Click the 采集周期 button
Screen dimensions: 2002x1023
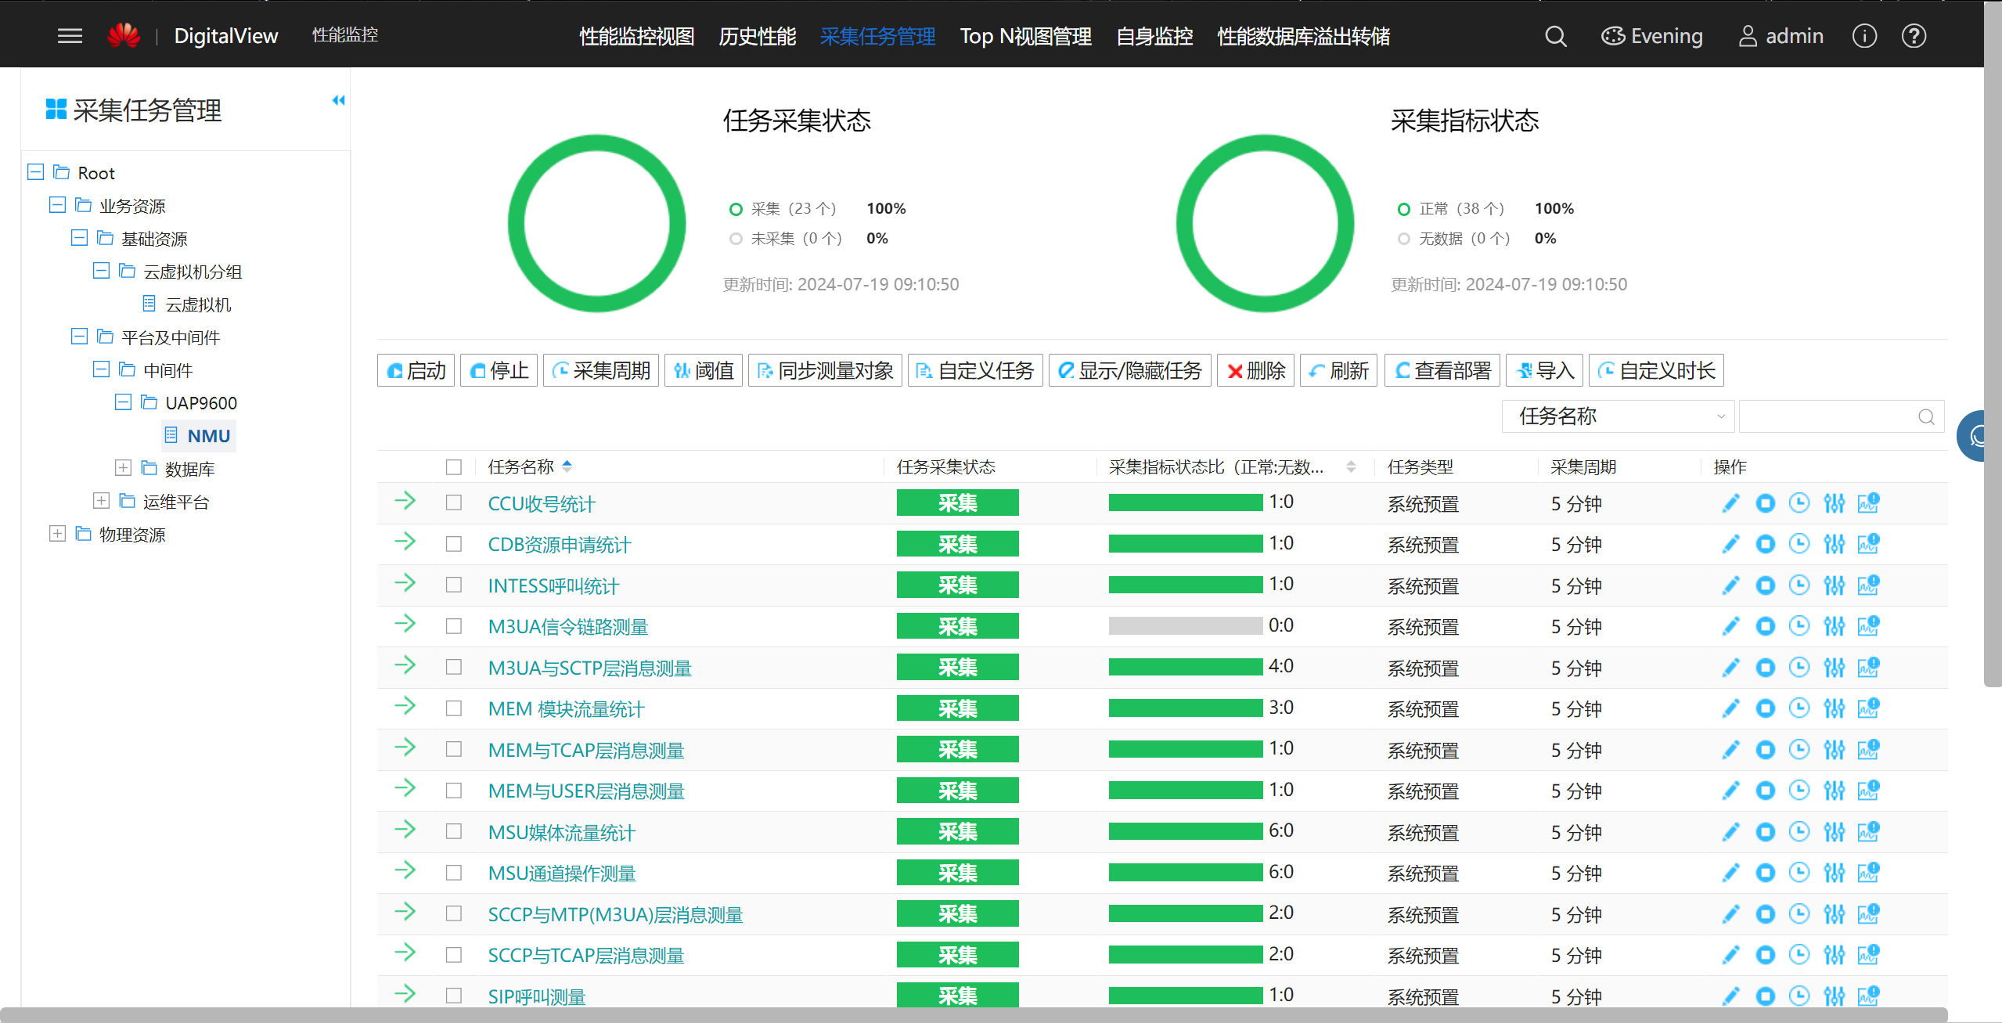pyautogui.click(x=601, y=370)
